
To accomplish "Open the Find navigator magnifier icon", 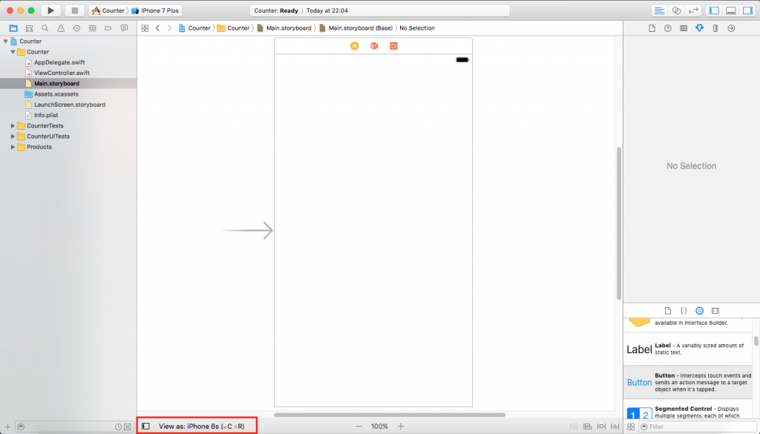I will click(x=45, y=28).
